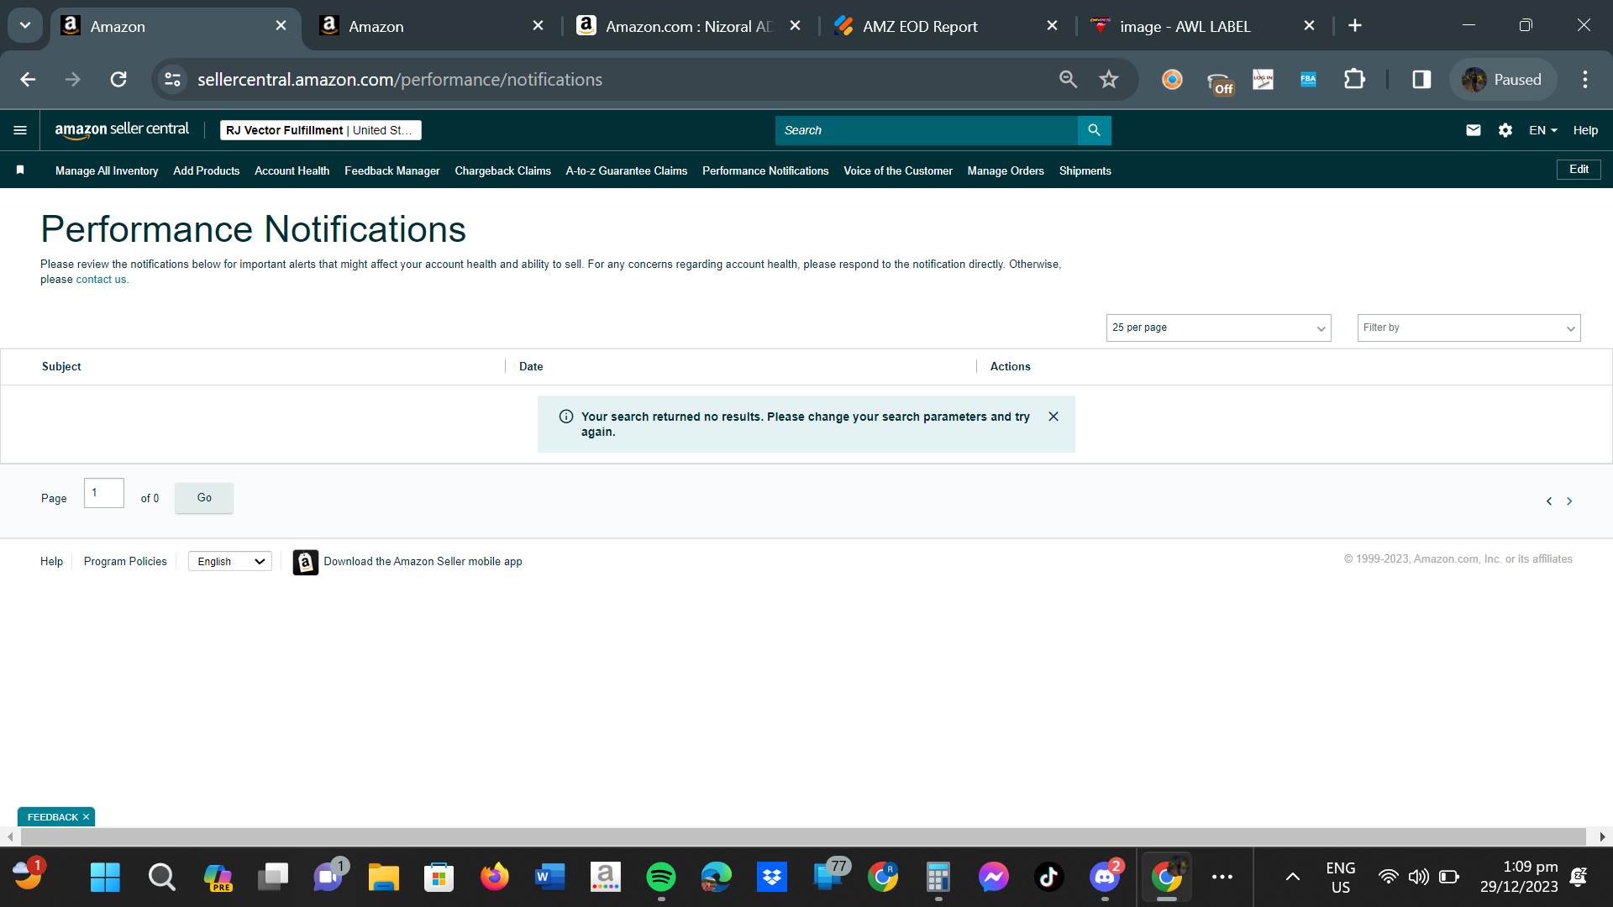The image size is (1613, 907).
Task: Open the volume control in system tray
Action: point(1418,878)
